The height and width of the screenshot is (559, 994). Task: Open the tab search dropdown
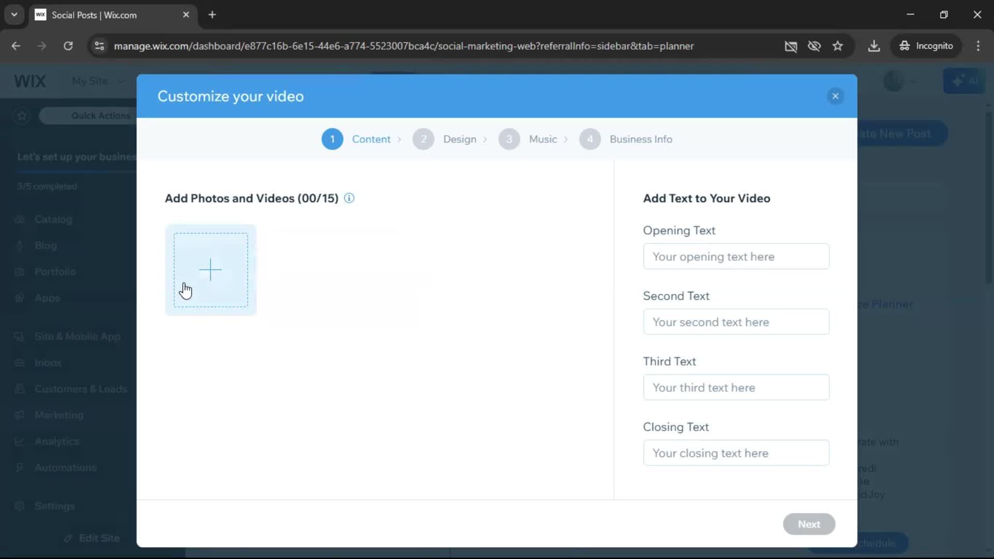click(14, 15)
